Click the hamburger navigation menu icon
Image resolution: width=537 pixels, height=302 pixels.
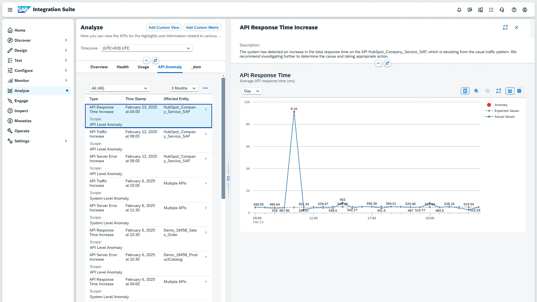(10, 10)
